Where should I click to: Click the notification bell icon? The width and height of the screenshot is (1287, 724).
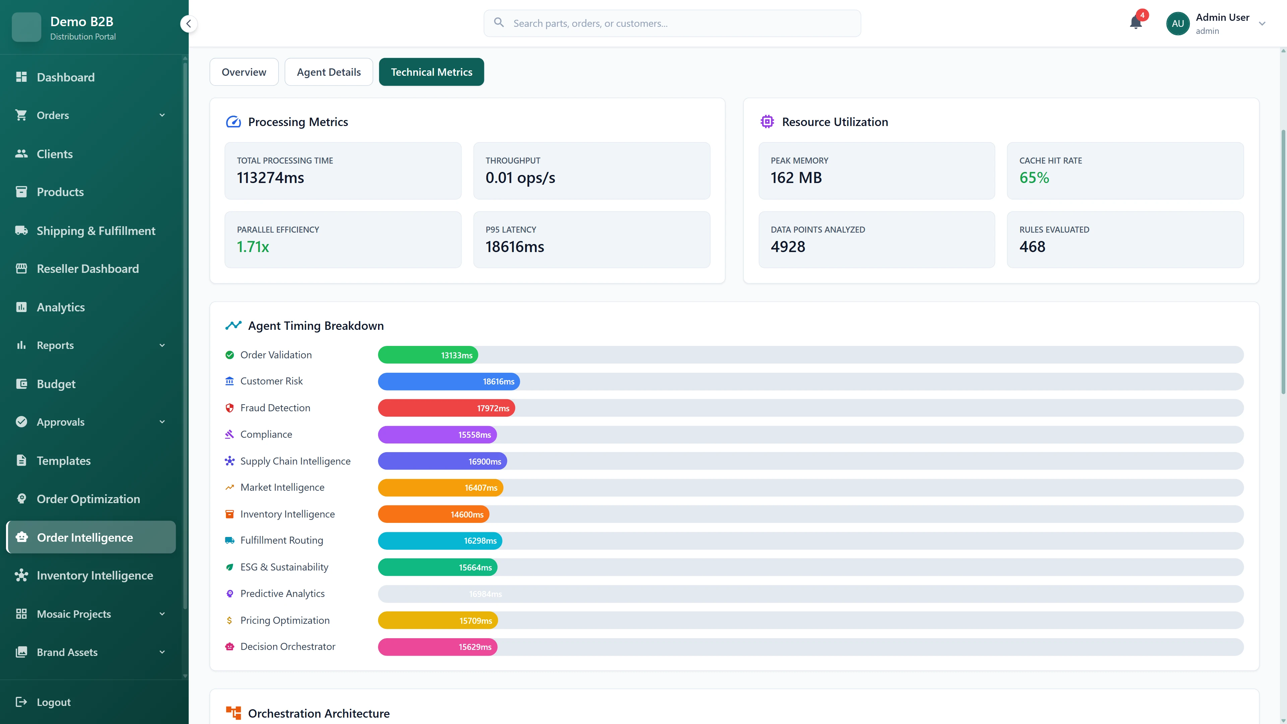1135,23
